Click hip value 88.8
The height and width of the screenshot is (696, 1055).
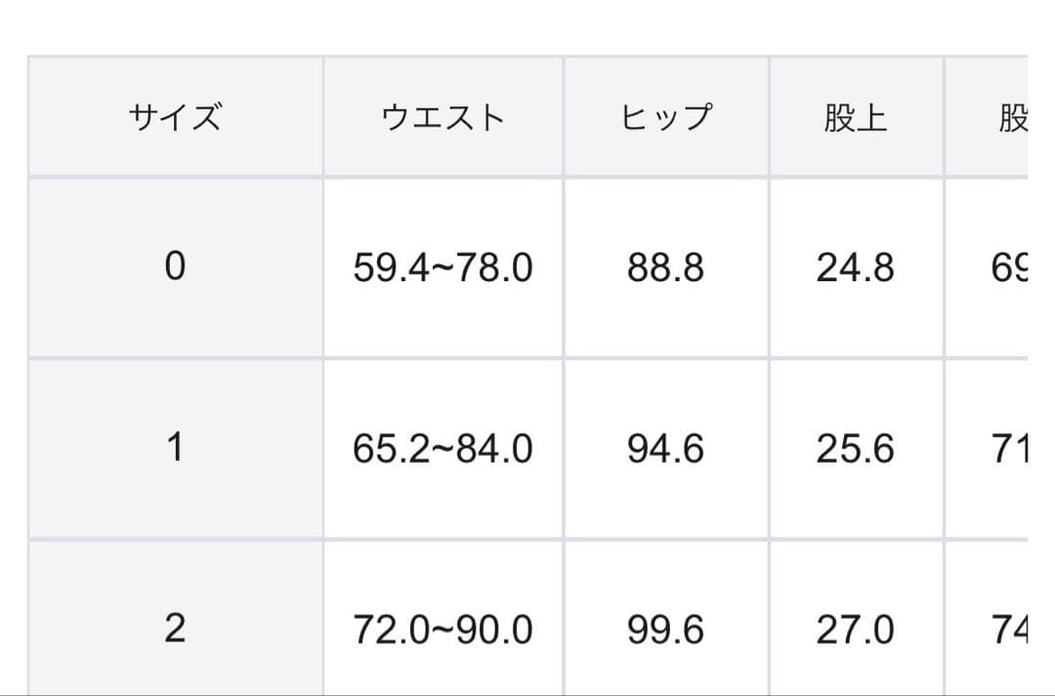tap(665, 266)
